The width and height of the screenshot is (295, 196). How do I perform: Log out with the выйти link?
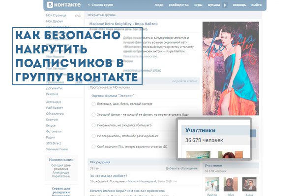point(257,5)
